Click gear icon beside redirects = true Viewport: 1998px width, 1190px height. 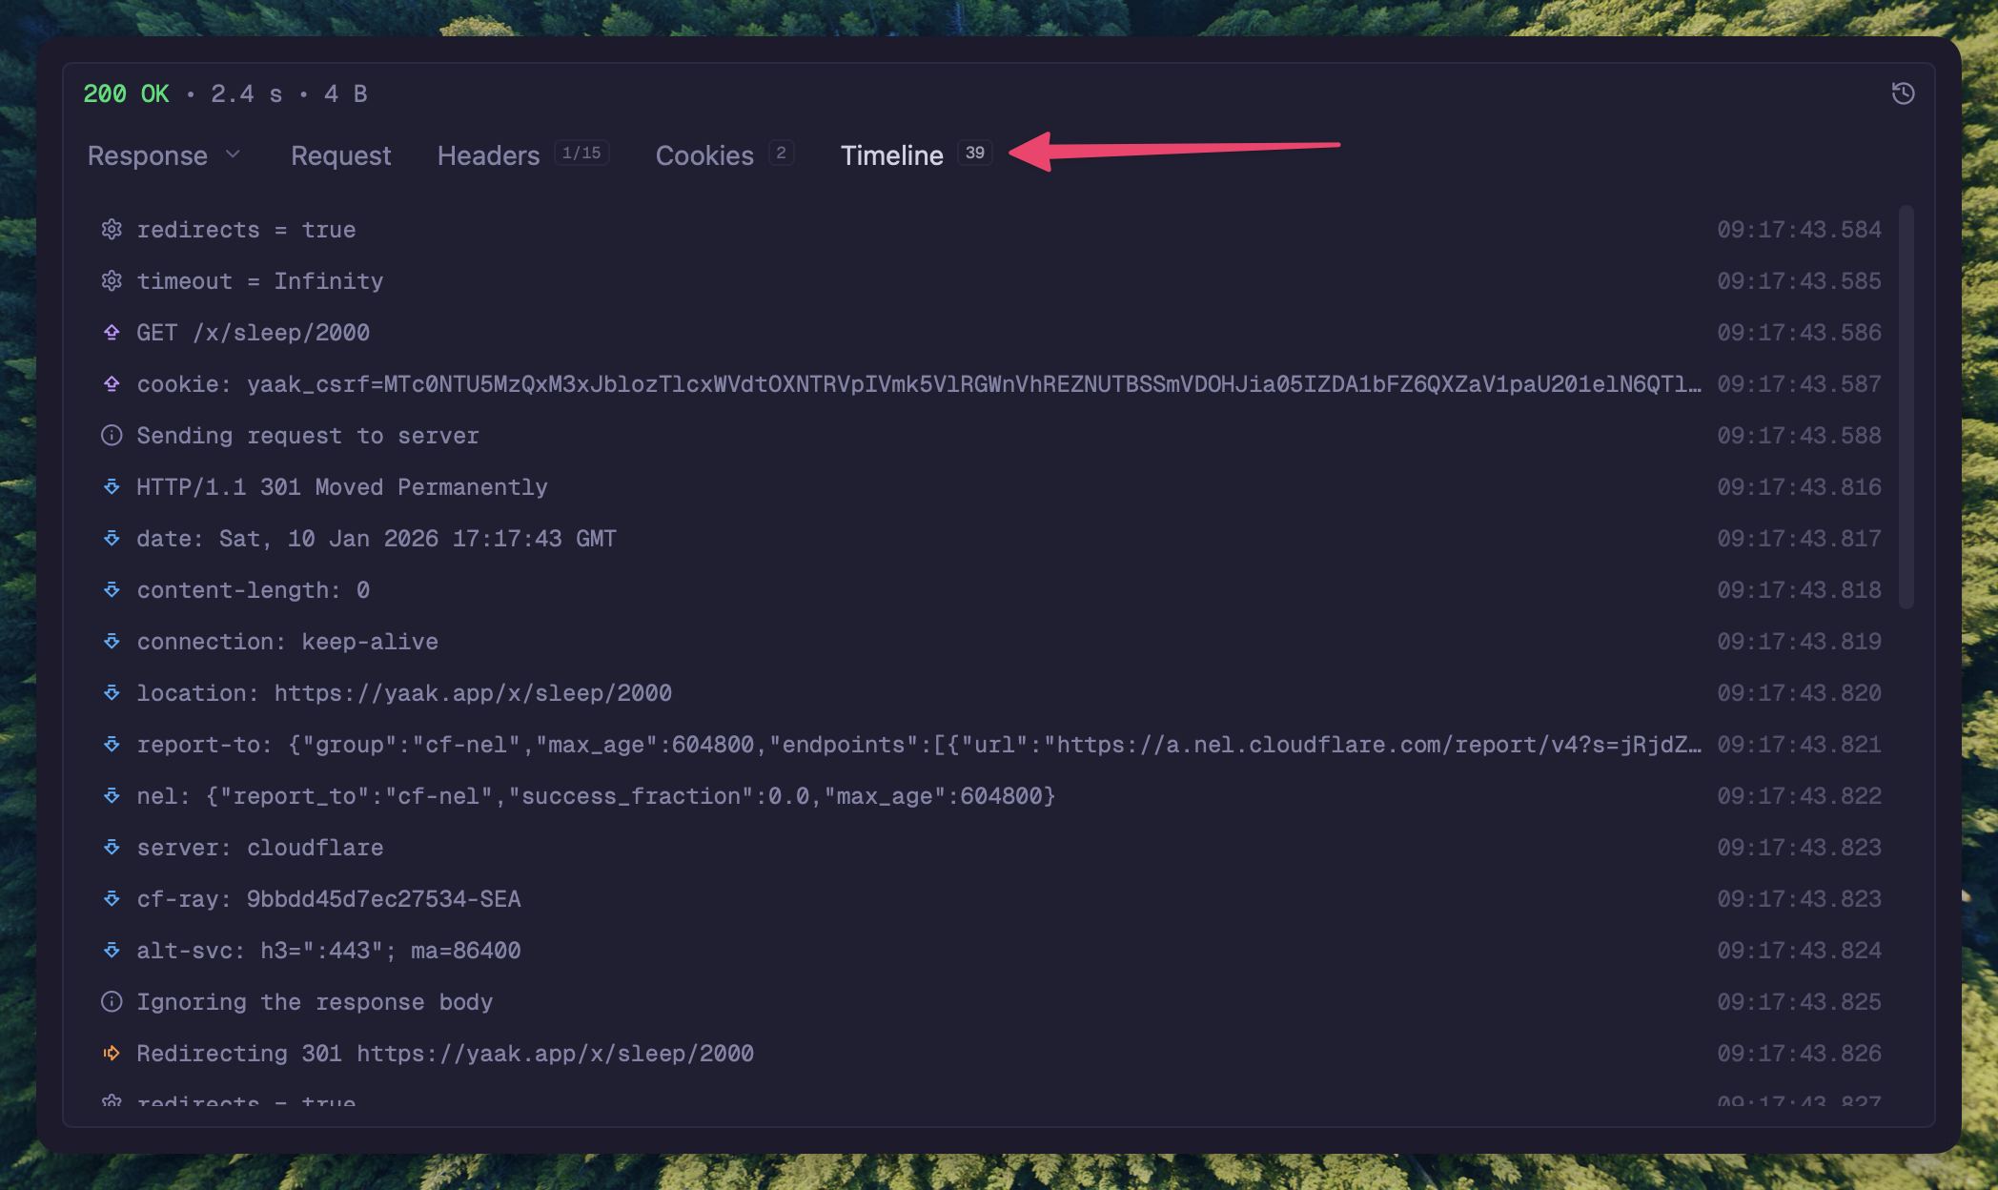coord(112,230)
